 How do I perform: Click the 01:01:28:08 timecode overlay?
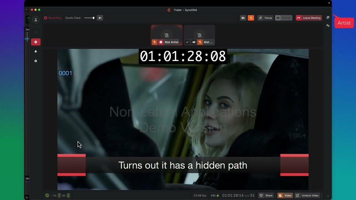[x=183, y=56]
